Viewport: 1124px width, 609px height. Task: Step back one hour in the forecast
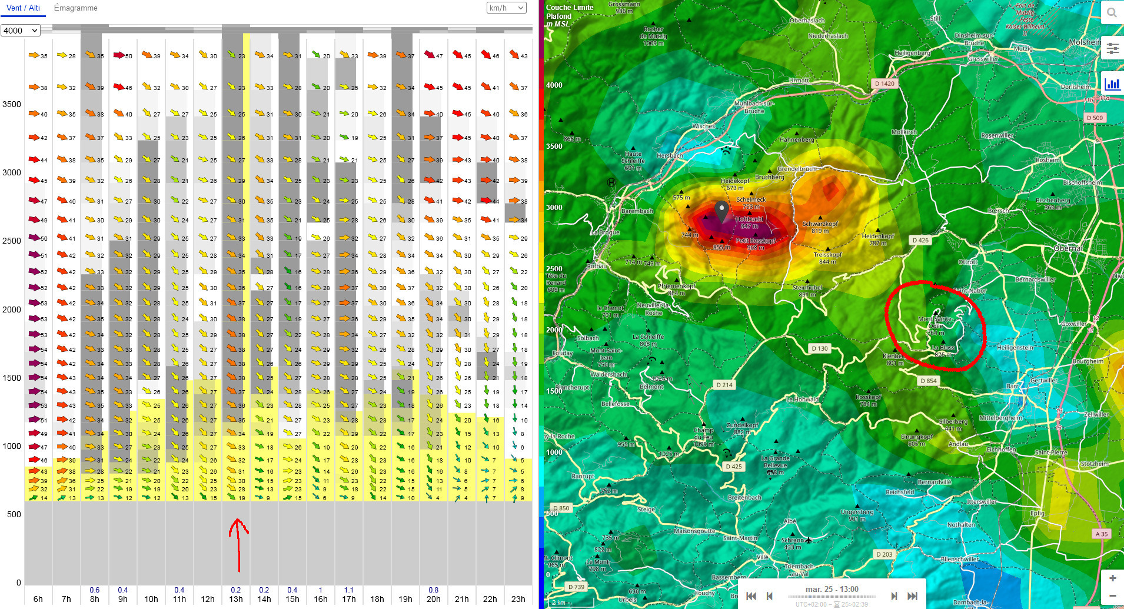click(x=769, y=596)
